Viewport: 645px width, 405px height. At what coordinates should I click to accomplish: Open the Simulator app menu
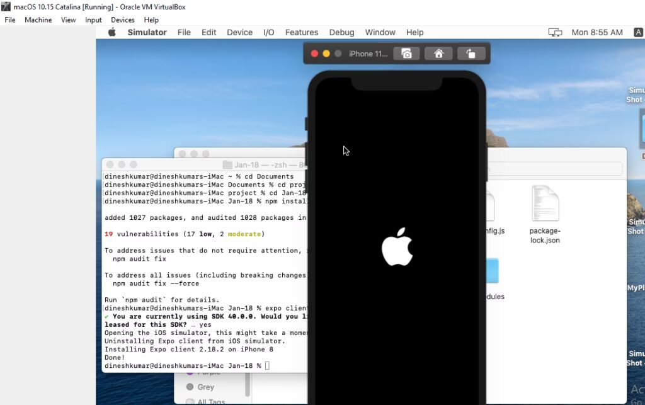[x=147, y=32]
